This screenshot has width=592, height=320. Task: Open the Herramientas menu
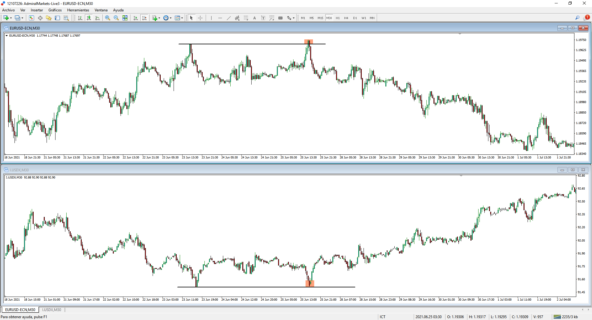(x=78, y=10)
